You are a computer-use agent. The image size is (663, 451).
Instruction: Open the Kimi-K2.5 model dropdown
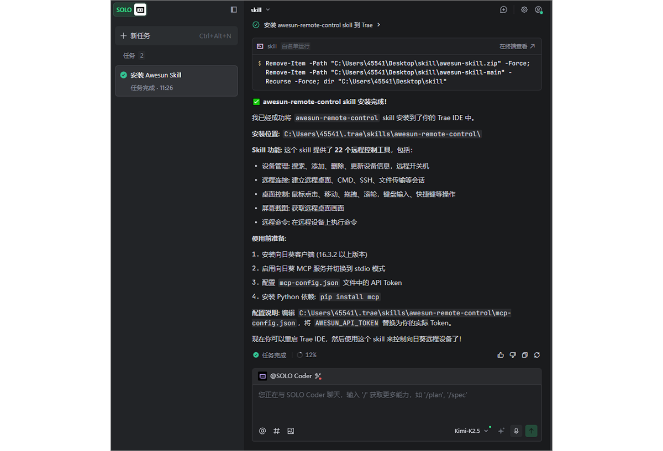(x=471, y=431)
